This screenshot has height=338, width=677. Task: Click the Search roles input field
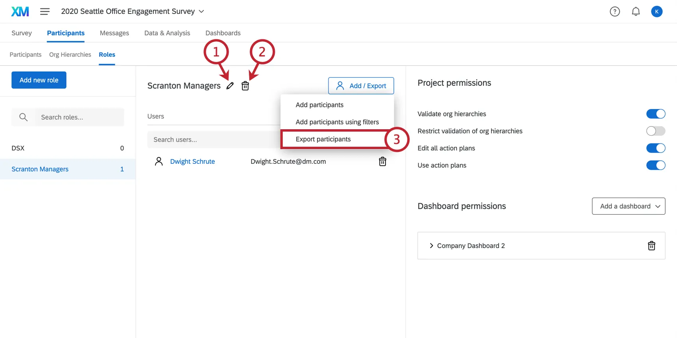[x=78, y=117]
